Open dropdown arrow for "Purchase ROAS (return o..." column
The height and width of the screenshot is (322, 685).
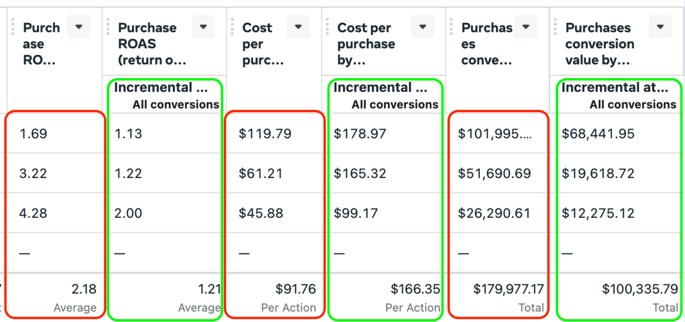(203, 27)
